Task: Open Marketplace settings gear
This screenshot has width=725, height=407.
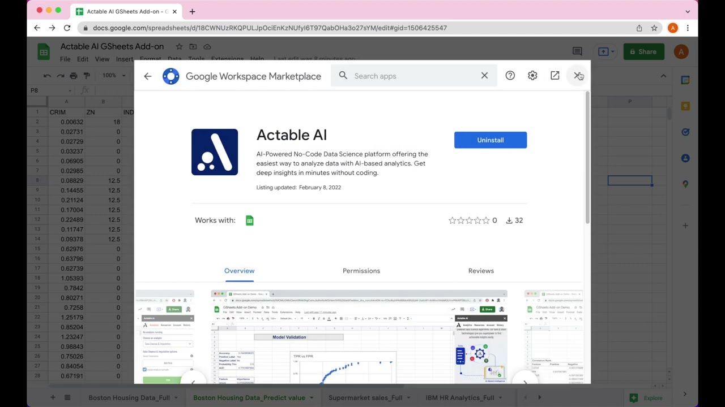Action: pyautogui.click(x=532, y=76)
